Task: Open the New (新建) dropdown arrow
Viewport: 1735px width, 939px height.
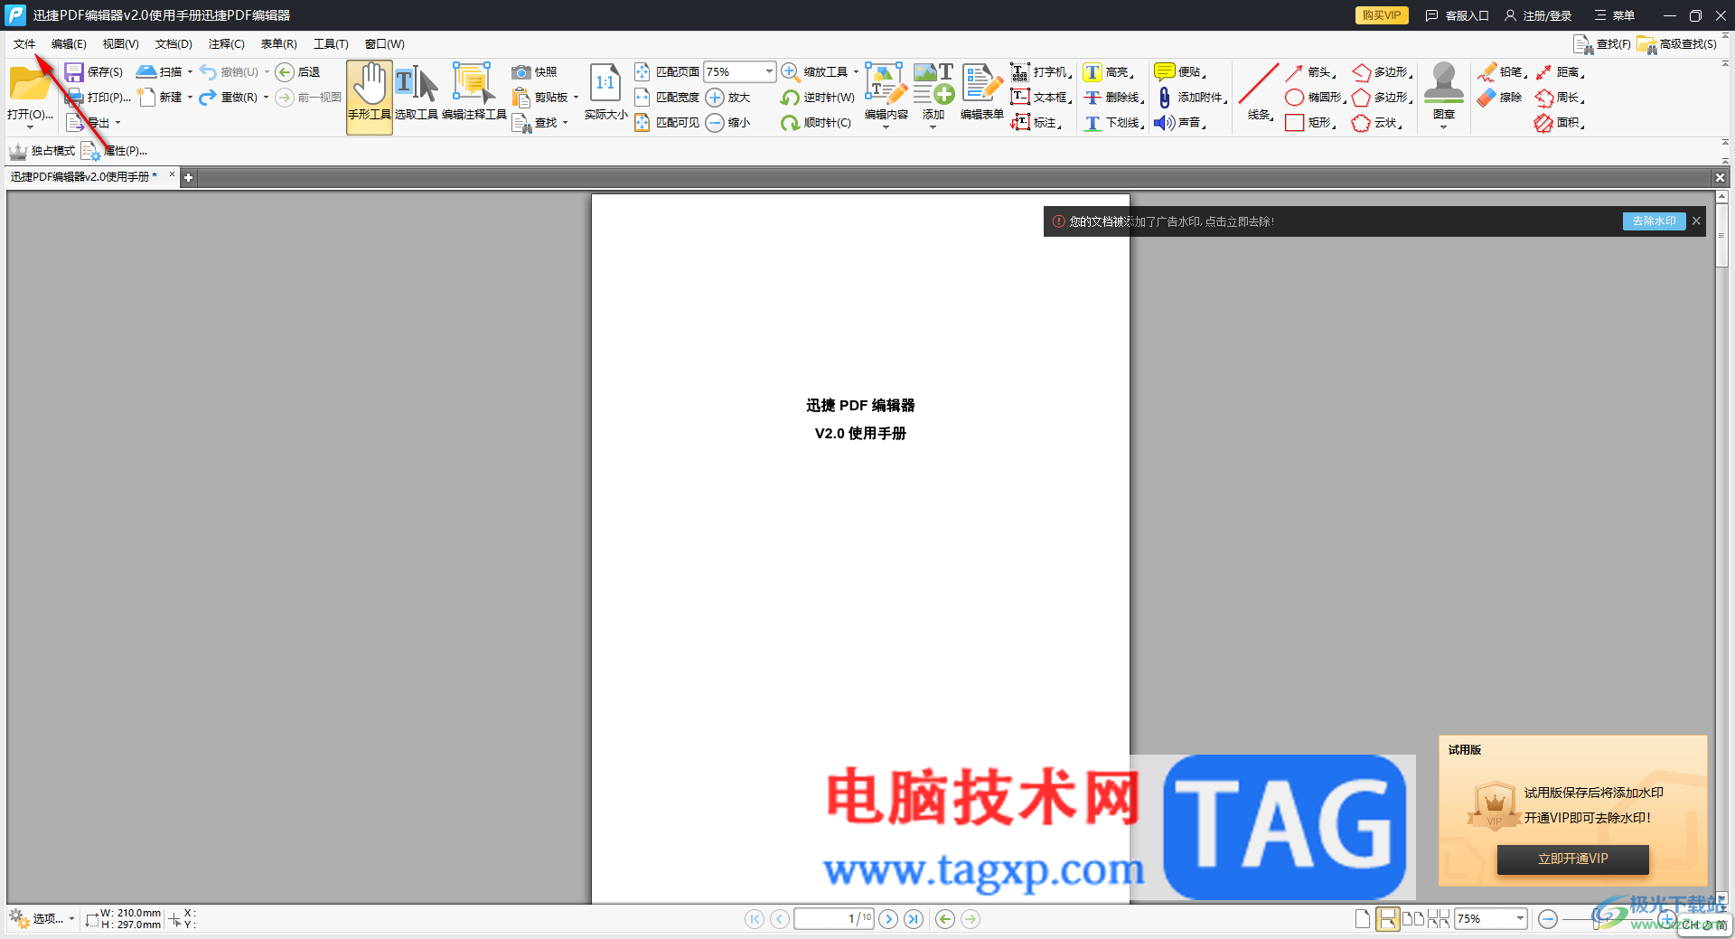Action: [x=190, y=98]
